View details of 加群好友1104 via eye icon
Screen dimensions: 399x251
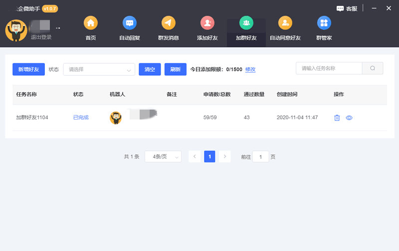[349, 118]
